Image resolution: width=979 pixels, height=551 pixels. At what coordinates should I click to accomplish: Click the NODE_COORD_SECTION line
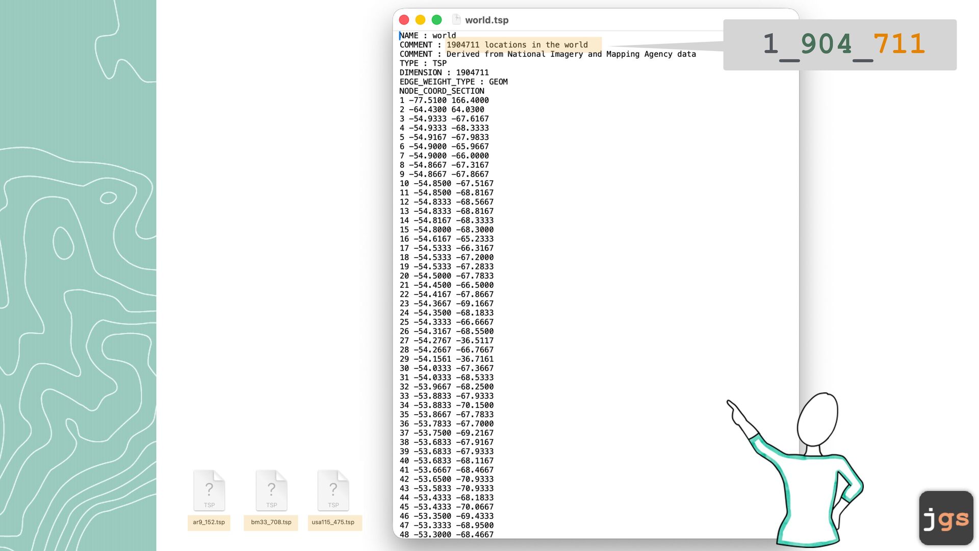tap(442, 91)
